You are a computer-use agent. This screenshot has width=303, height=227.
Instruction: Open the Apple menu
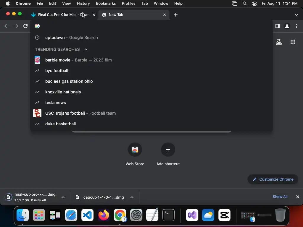8,4
